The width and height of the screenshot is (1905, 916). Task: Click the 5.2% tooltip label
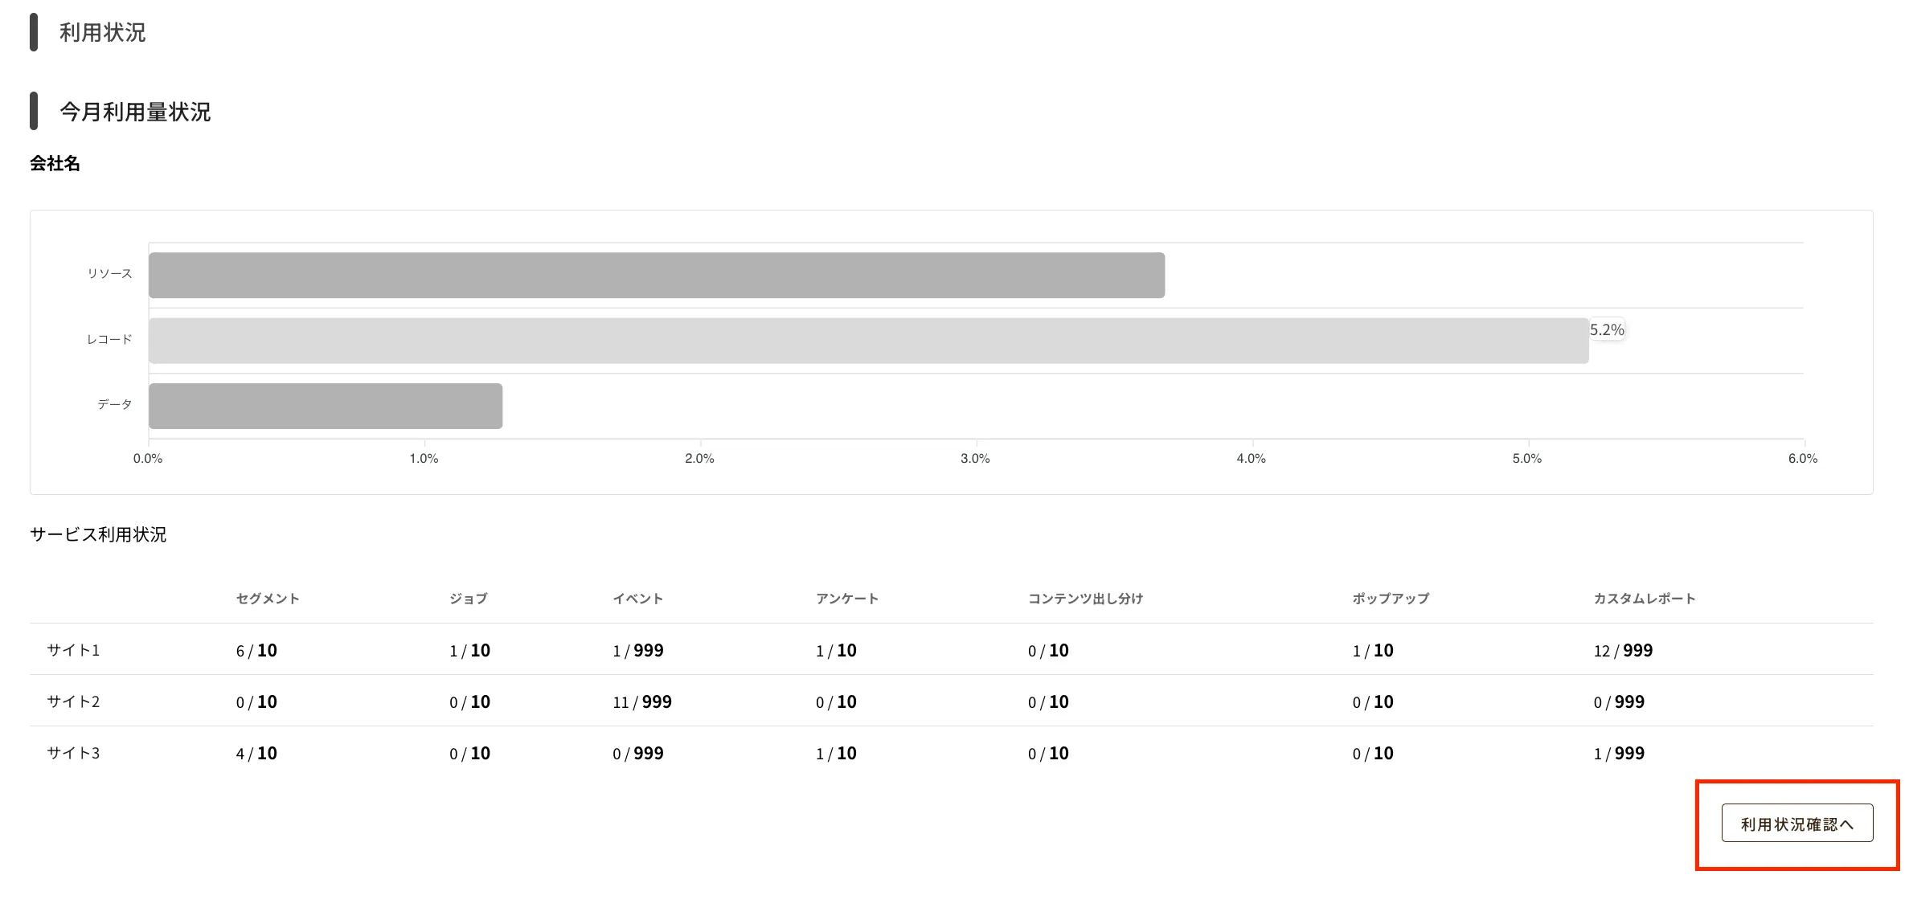point(1606,329)
